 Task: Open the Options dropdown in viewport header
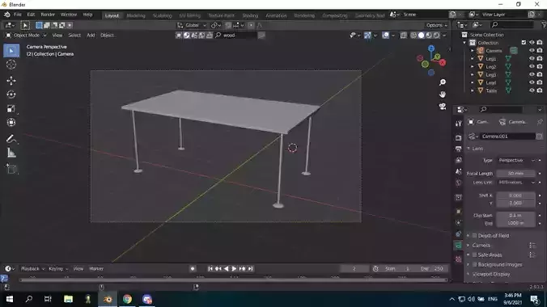(x=436, y=25)
